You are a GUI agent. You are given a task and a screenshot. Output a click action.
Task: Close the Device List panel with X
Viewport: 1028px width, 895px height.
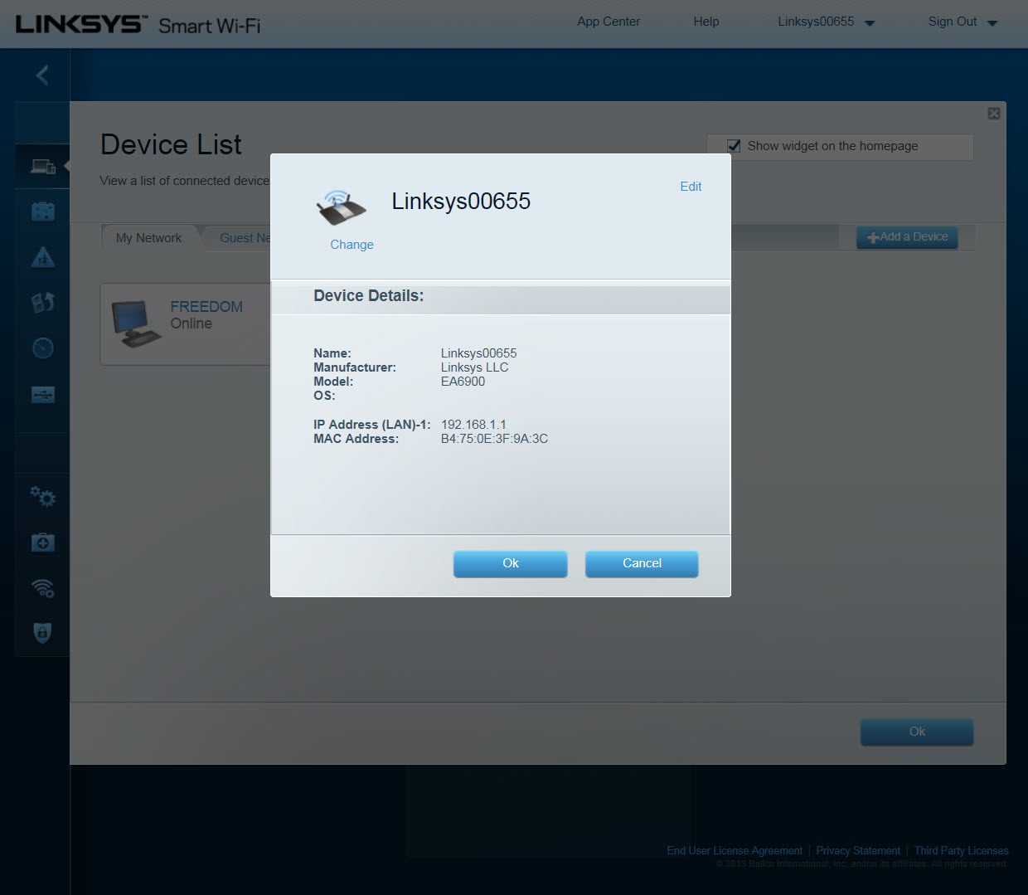(994, 114)
